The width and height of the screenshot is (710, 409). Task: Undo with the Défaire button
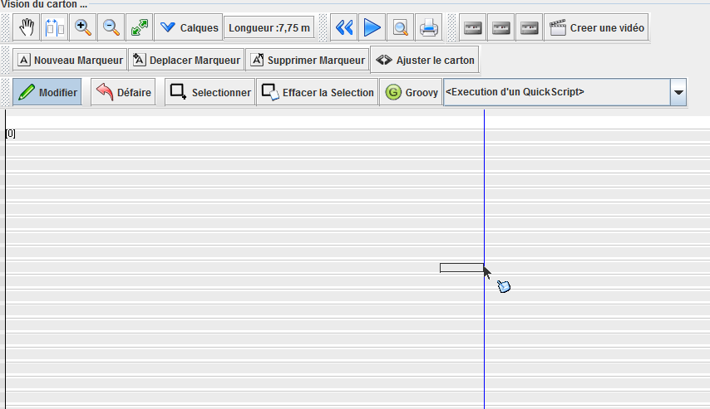[124, 92]
